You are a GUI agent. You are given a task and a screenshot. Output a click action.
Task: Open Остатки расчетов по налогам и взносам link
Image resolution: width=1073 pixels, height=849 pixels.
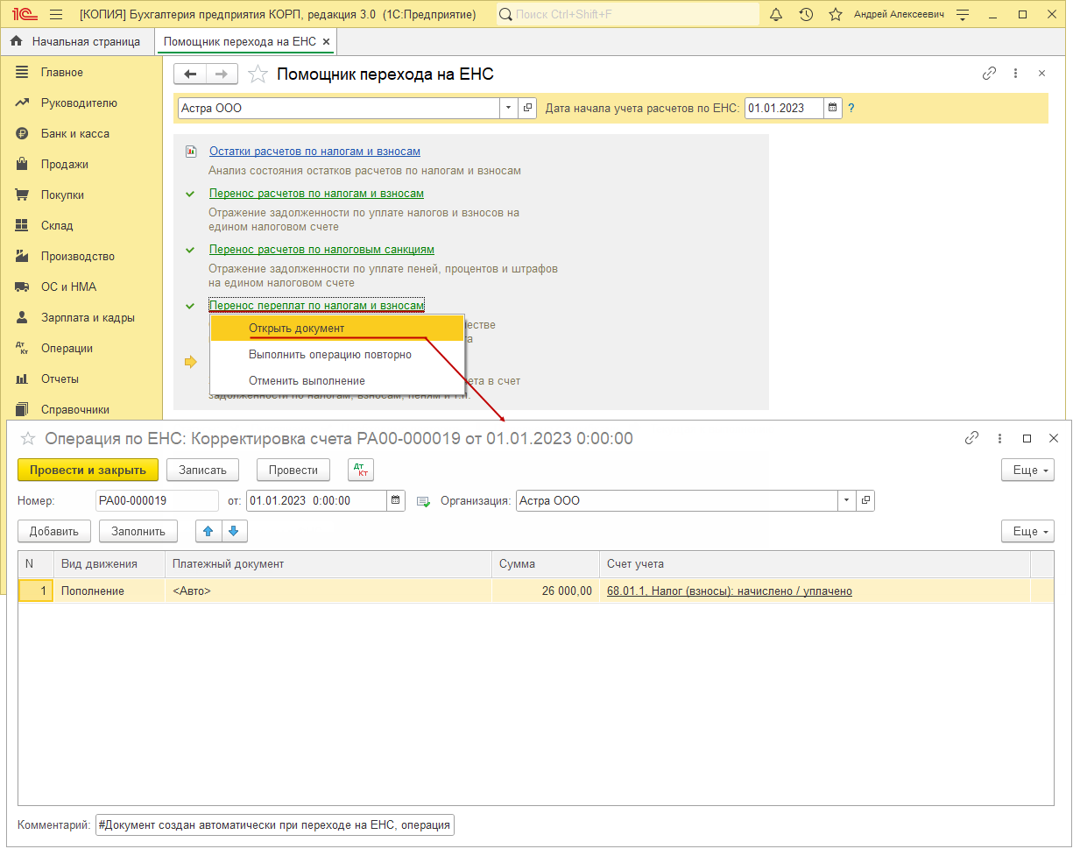click(314, 152)
